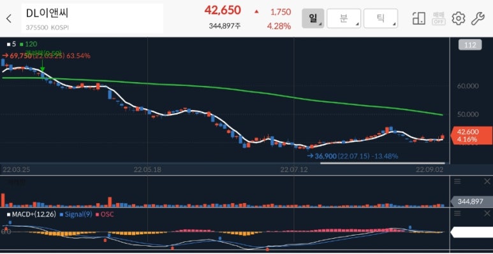Click the 1,750 price change text
The width and height of the screenshot is (493, 254).
[281, 12]
